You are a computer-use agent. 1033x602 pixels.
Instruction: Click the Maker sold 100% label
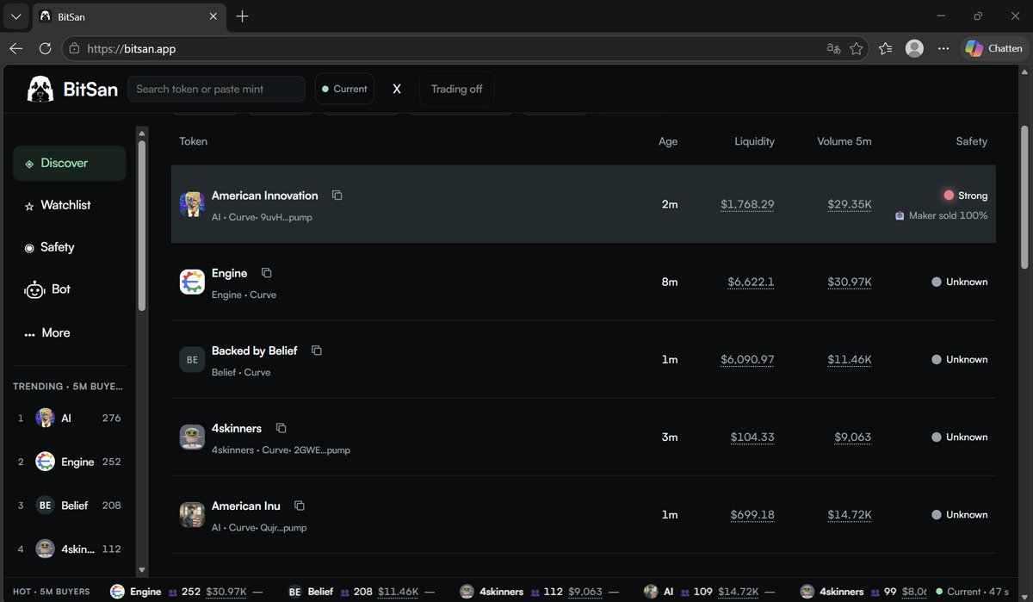click(x=942, y=215)
